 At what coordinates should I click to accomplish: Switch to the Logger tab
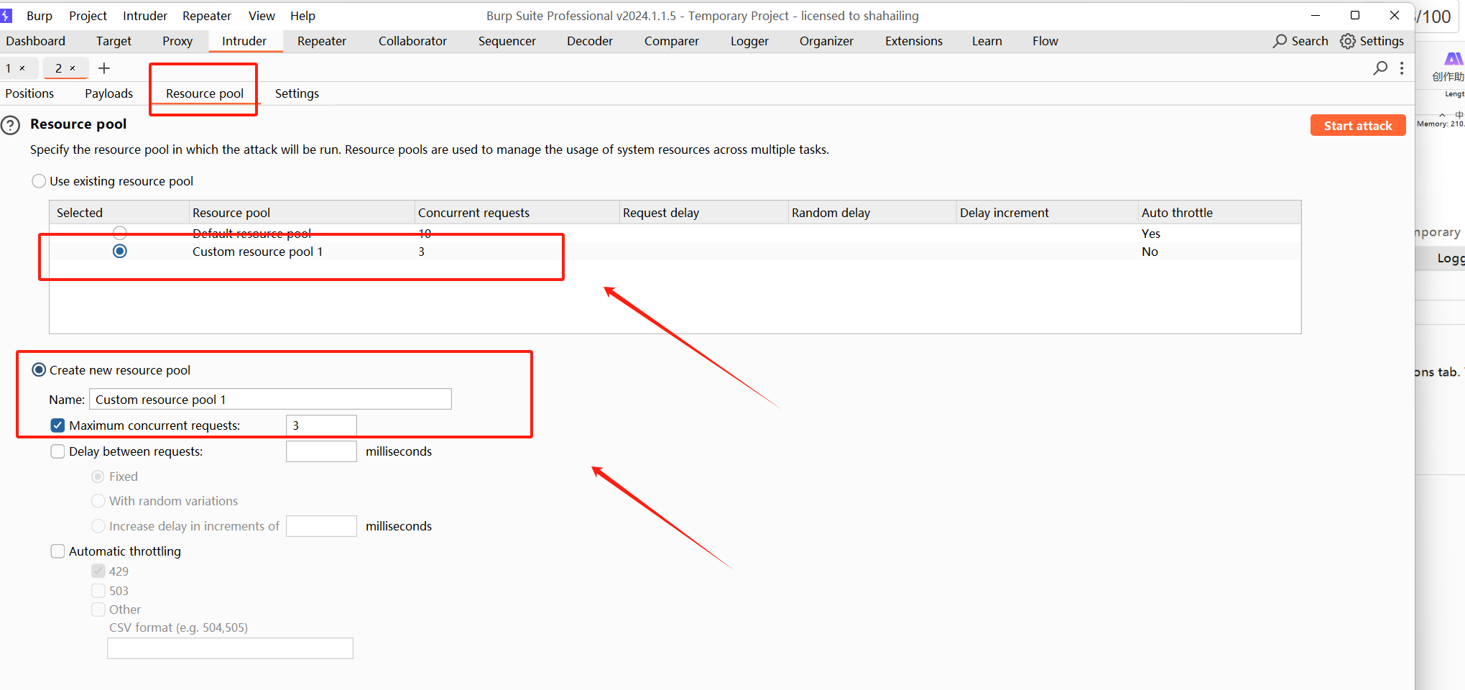pyautogui.click(x=749, y=41)
